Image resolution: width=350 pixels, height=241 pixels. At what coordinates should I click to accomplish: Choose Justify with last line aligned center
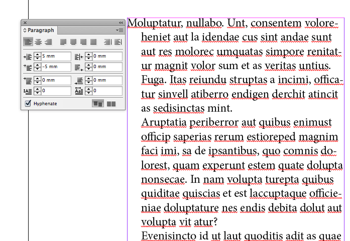click(73, 42)
